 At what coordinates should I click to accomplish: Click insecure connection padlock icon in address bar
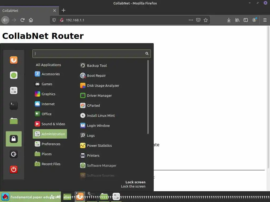[x=62, y=20]
